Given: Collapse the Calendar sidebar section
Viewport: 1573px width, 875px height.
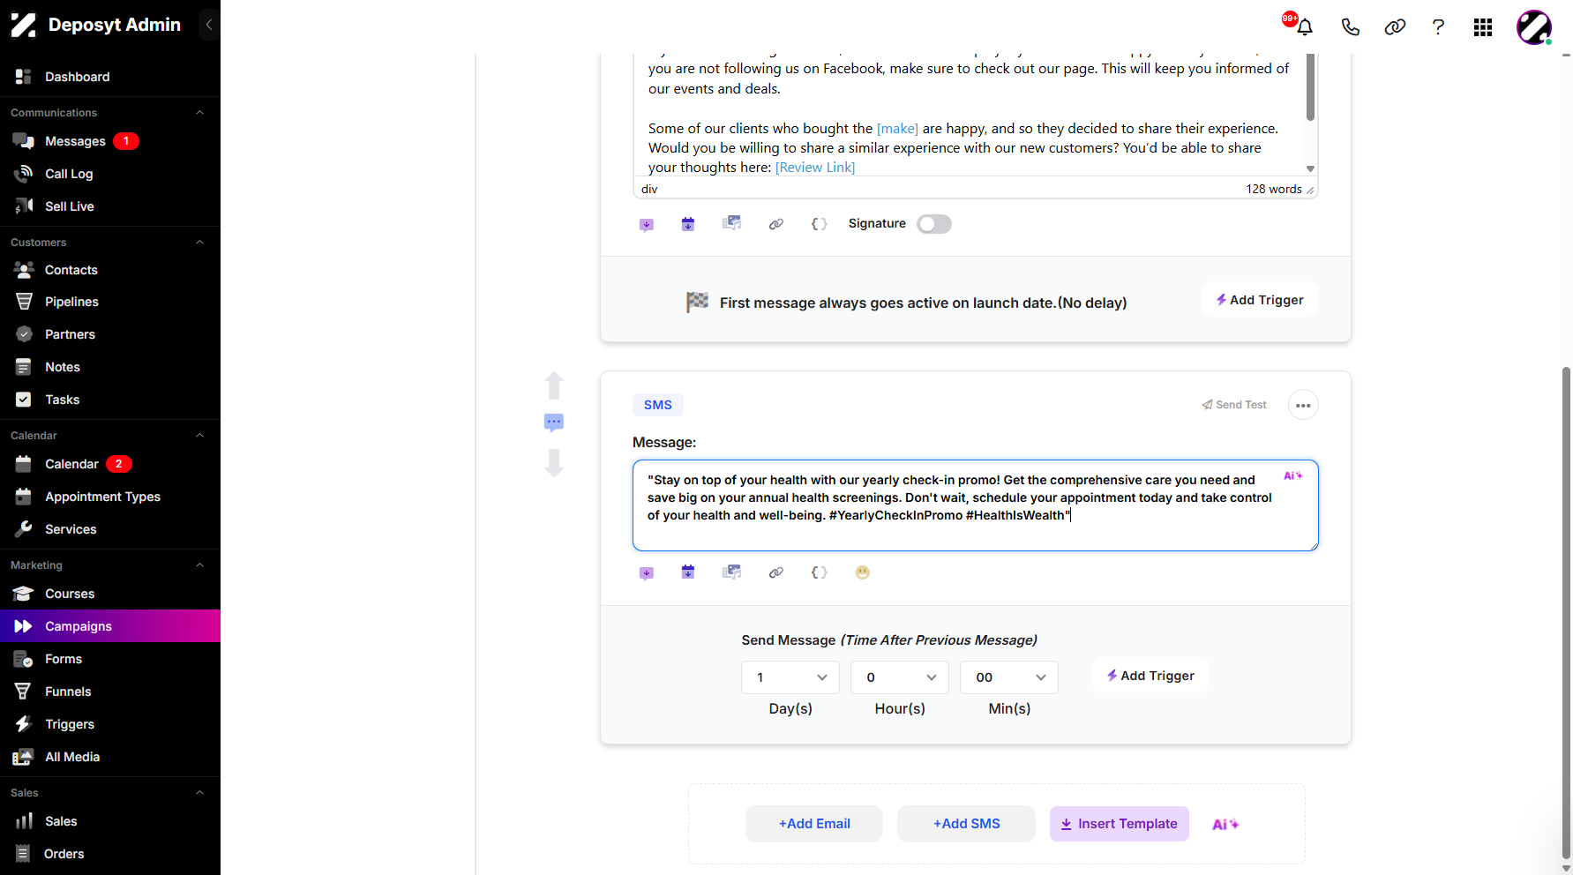Looking at the screenshot, I should tap(199, 436).
